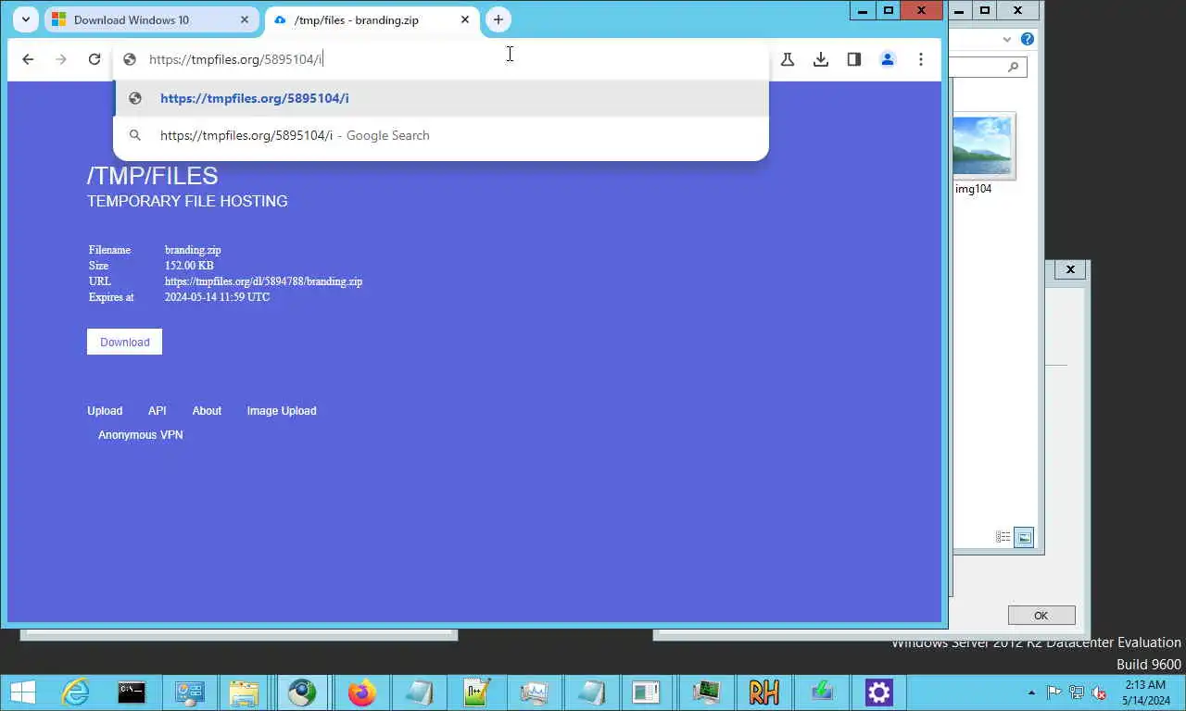
Task: Open Explorer window's blue Help icon
Action: (x=1027, y=39)
